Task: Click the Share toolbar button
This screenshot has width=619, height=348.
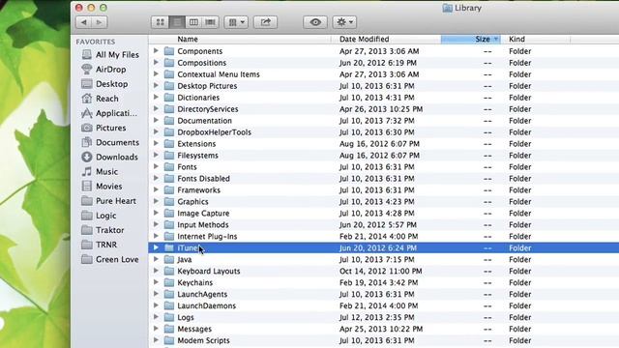Action: 265,22
